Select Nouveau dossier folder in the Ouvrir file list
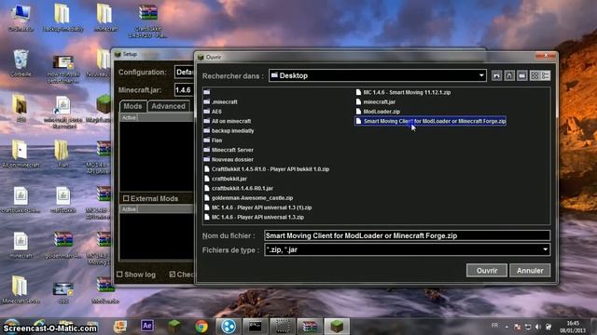 click(x=229, y=159)
